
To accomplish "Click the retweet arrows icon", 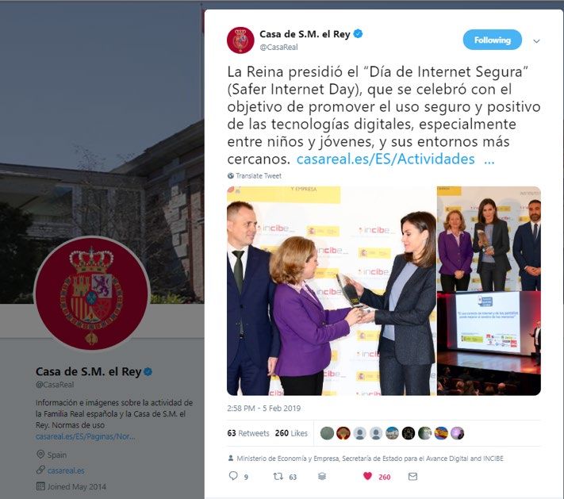I will point(278,476).
